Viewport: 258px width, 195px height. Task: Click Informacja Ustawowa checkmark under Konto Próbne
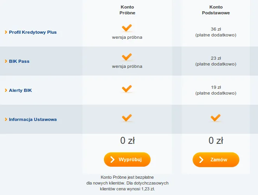[x=127, y=117]
